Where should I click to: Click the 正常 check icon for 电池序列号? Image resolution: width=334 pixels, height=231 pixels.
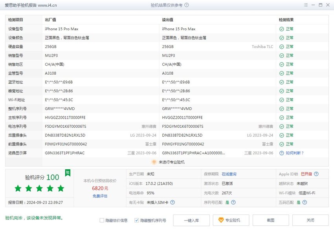pyautogui.click(x=282, y=126)
